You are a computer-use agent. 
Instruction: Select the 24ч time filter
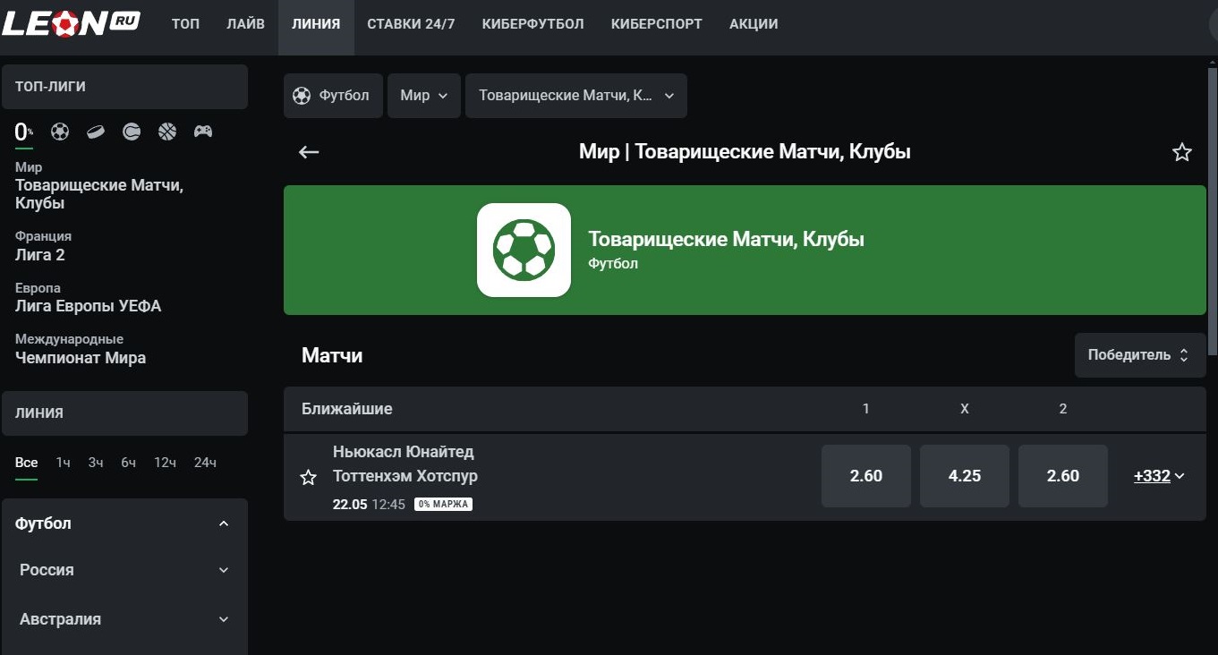205,463
